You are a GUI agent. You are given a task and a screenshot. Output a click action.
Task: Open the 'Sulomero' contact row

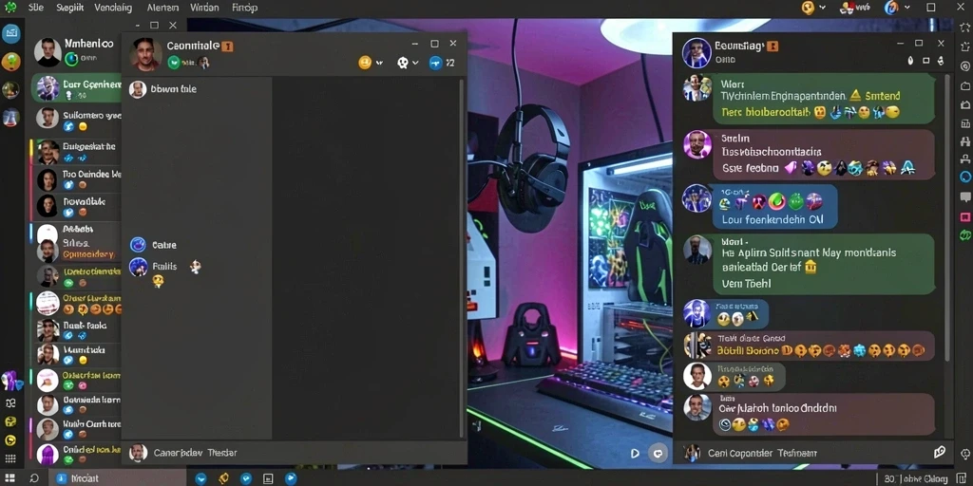tap(76, 119)
